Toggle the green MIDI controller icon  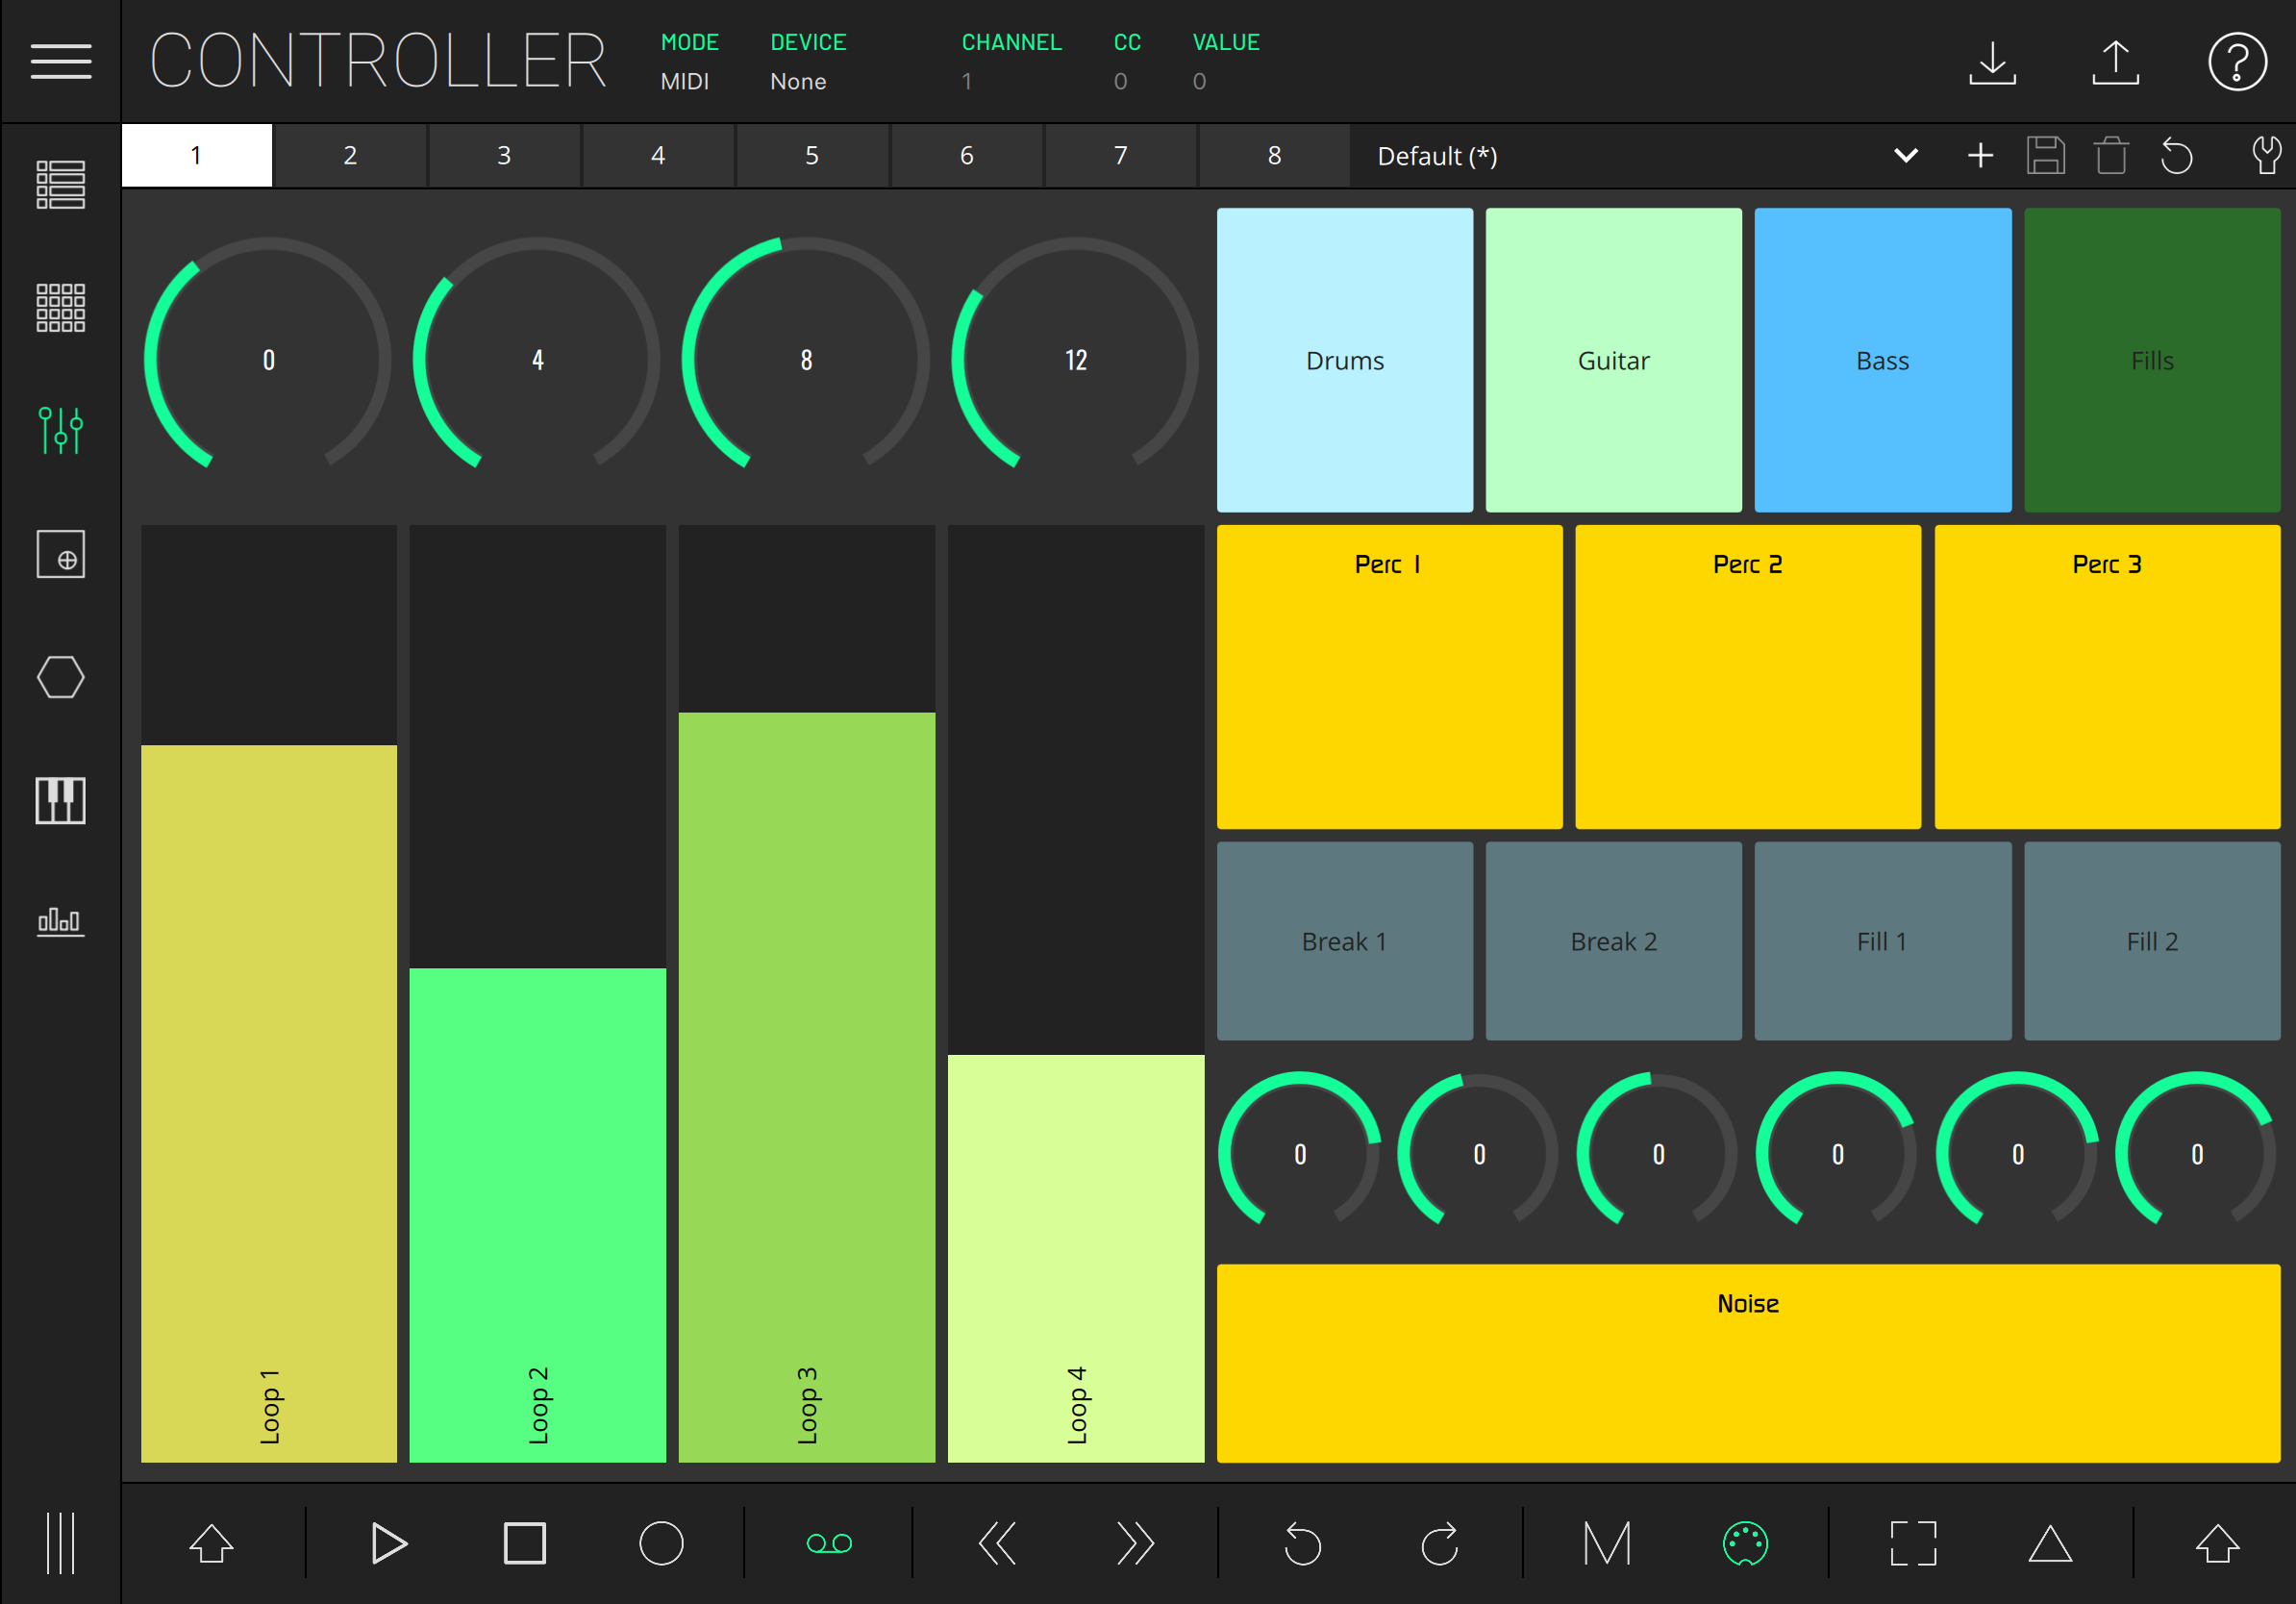coord(1745,1543)
